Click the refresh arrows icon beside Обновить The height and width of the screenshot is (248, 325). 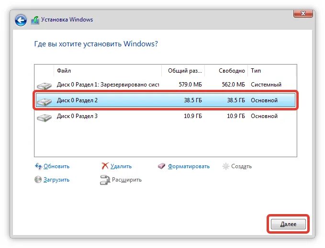[x=38, y=166]
